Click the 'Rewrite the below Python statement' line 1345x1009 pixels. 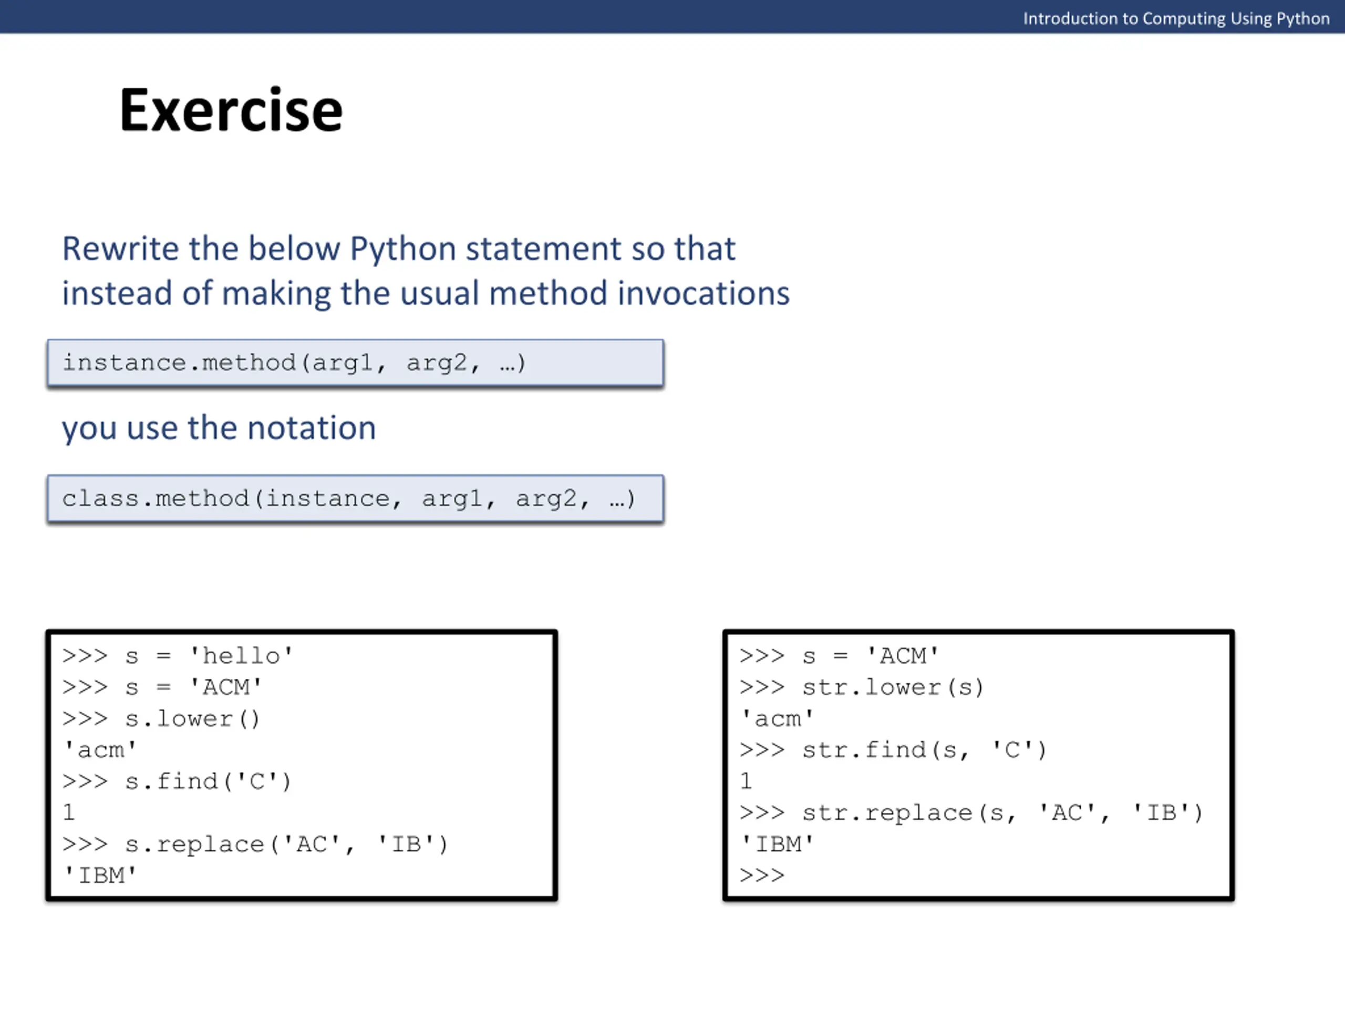click(x=398, y=250)
